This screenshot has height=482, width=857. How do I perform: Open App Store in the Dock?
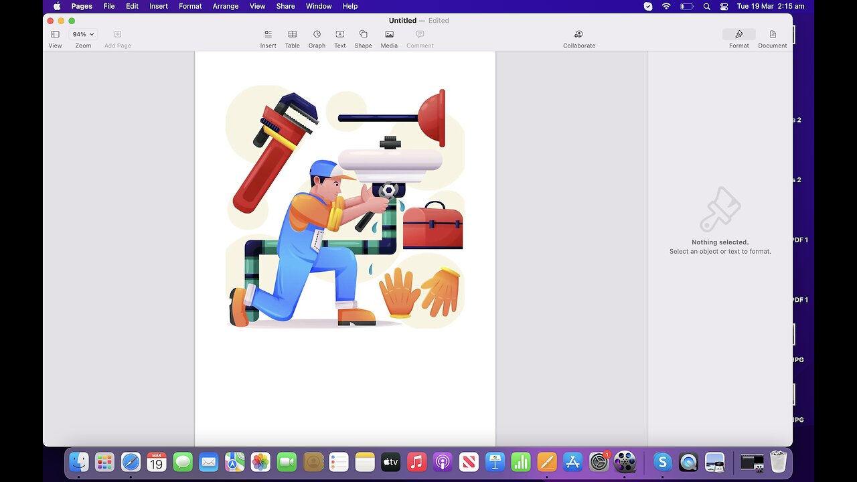(x=572, y=462)
